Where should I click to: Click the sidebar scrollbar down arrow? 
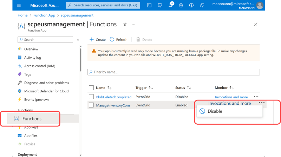pyautogui.click(x=80, y=155)
